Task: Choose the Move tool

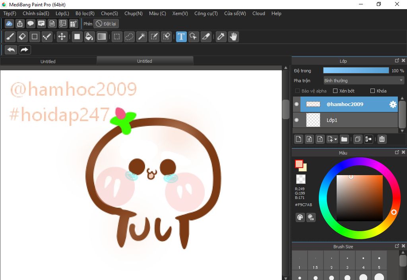Action: 62,37
